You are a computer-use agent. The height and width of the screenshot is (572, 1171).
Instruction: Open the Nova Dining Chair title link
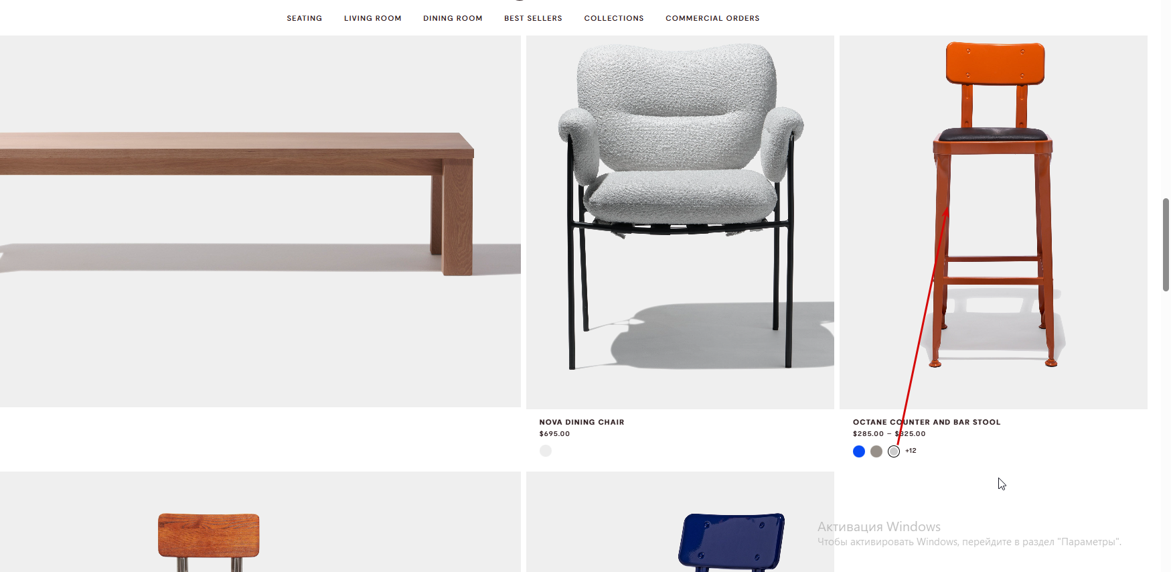[x=582, y=422]
